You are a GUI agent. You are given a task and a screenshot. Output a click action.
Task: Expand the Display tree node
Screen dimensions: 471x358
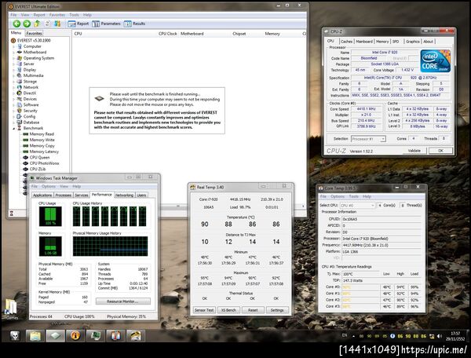click(x=13, y=70)
